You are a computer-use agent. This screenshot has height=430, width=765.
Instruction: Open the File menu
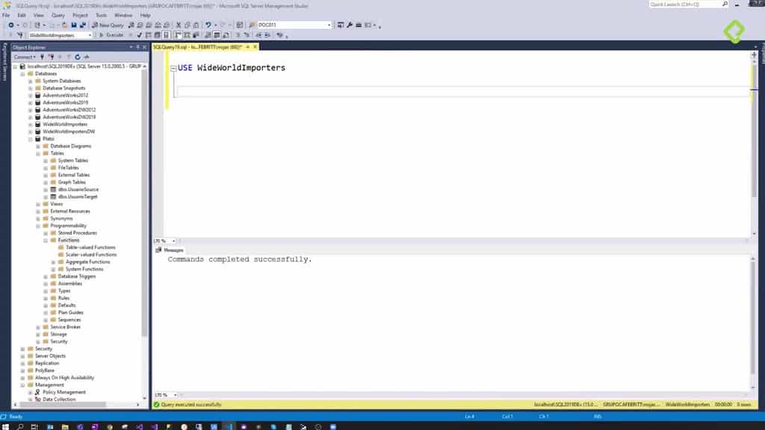point(6,15)
